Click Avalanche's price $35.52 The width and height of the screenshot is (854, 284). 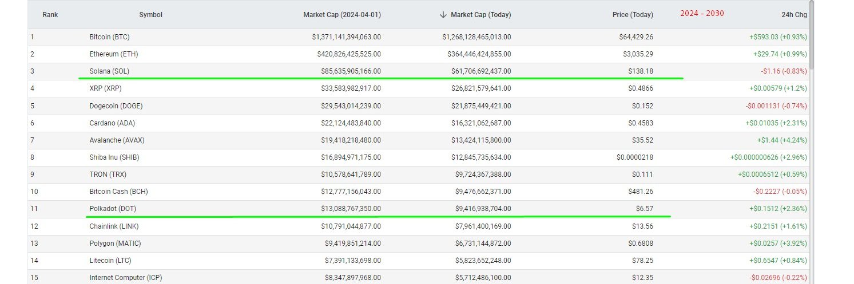(642, 140)
